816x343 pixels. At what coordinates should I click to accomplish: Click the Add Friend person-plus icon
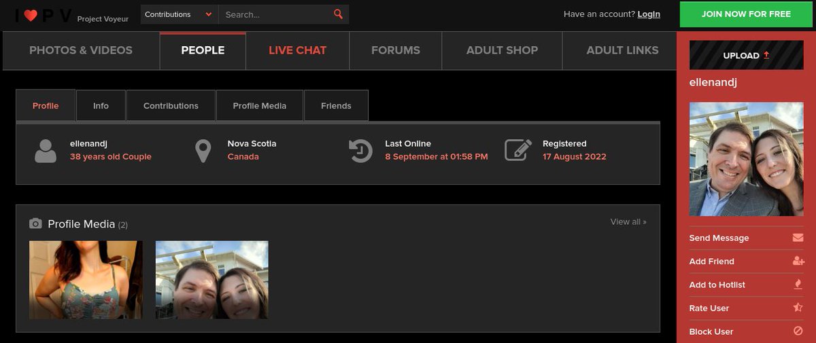pos(798,261)
